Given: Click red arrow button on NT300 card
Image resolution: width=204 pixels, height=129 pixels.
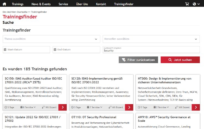Looking at the screenshot, I should [x=196, y=107].
